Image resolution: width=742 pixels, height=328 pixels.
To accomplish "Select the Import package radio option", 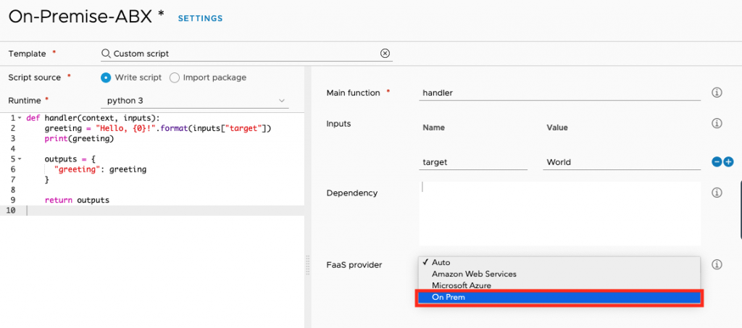I will click(174, 77).
